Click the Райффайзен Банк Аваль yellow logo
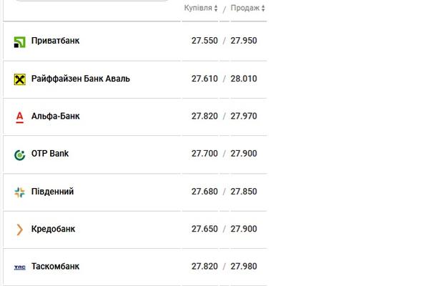This screenshot has width=429, height=286. click(x=20, y=79)
